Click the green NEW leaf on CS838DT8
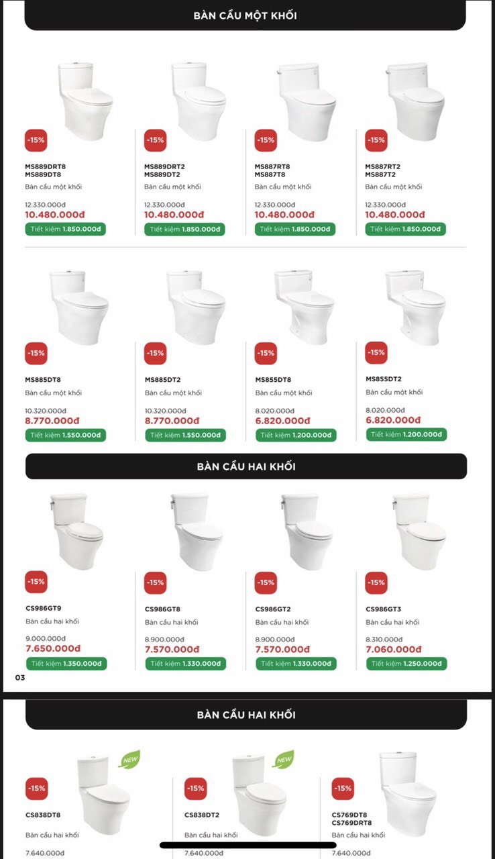 point(129,759)
